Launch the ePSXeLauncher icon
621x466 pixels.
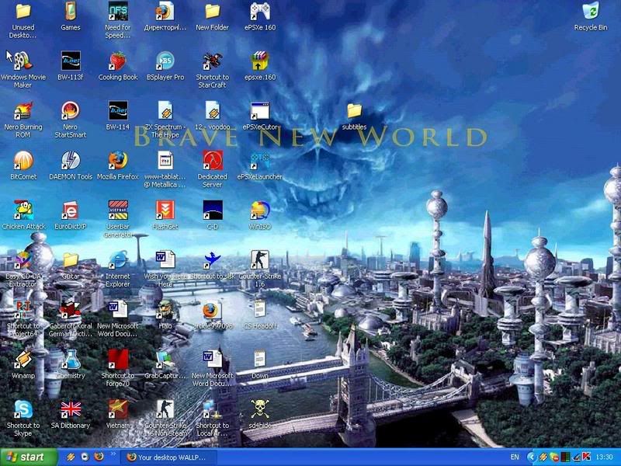(260, 161)
